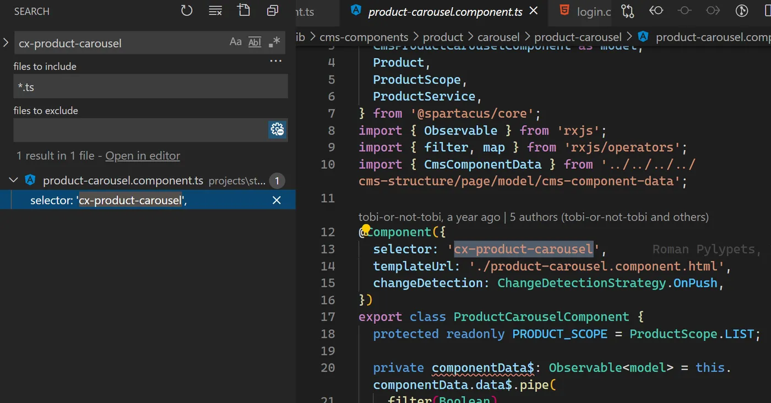Click the Angular icon on active tab
This screenshot has height=403, width=771.
coord(356,10)
